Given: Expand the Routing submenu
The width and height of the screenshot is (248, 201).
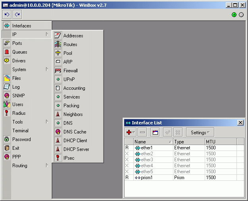Looking at the screenshot, I should (27, 166).
